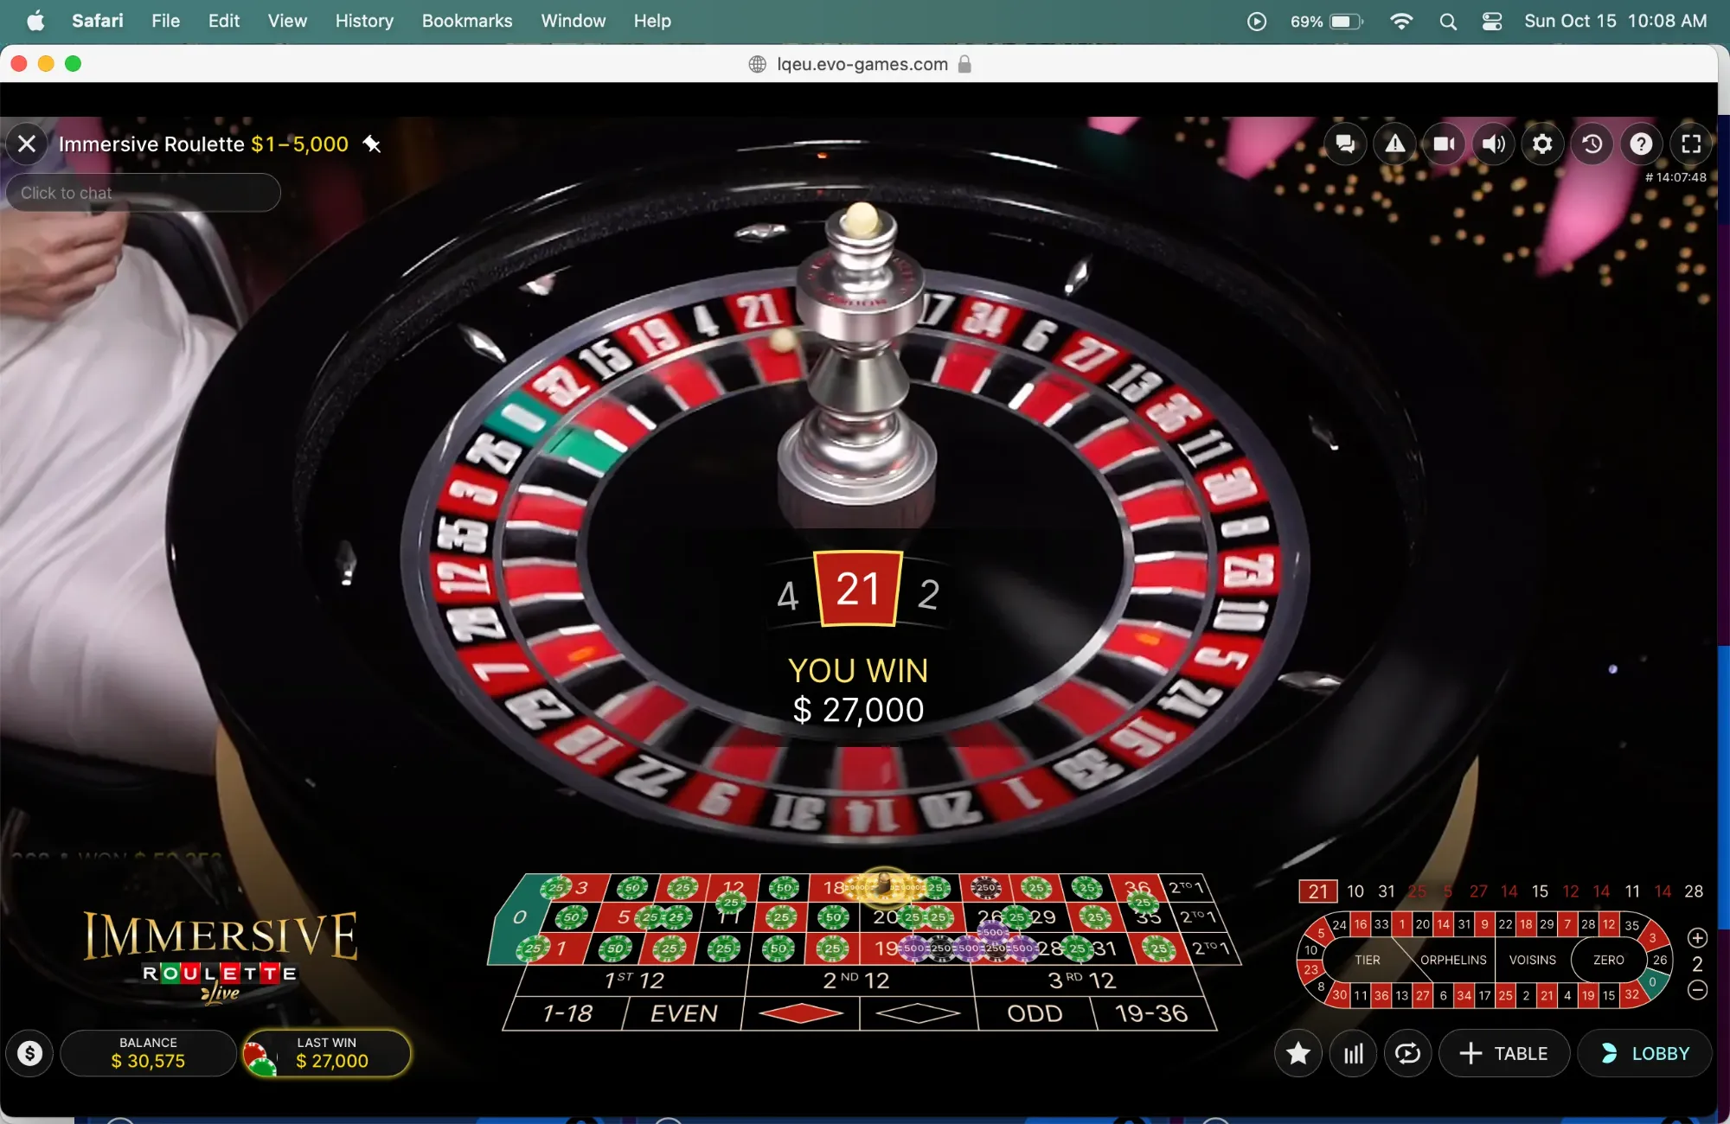This screenshot has height=1124, width=1730.
Task: Select the VOISINS racetrack bet
Action: pyautogui.click(x=1532, y=960)
